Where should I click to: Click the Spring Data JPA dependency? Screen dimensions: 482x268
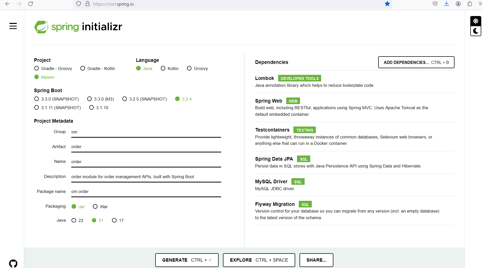355,162
